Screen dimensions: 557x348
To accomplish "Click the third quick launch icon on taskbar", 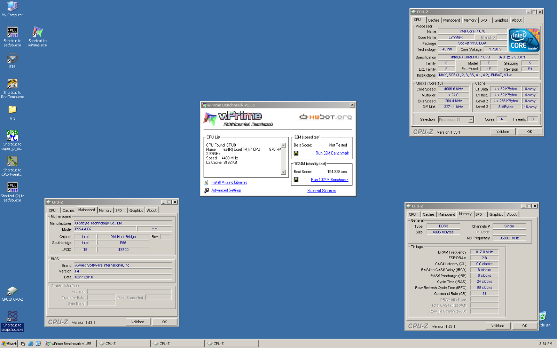I will click(x=38, y=343).
